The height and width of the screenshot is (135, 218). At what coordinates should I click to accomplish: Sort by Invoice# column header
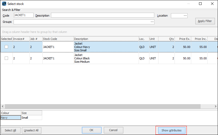[21, 39]
